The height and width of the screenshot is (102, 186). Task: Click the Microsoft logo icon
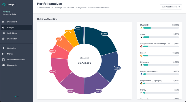(x=141, y=28)
